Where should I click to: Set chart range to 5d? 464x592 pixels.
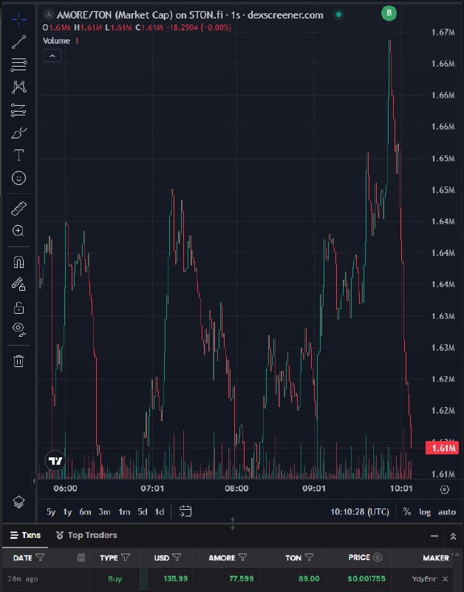(142, 512)
